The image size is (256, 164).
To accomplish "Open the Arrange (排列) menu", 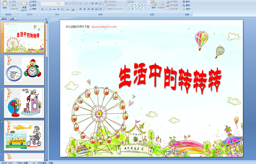I will [x=154, y=5].
